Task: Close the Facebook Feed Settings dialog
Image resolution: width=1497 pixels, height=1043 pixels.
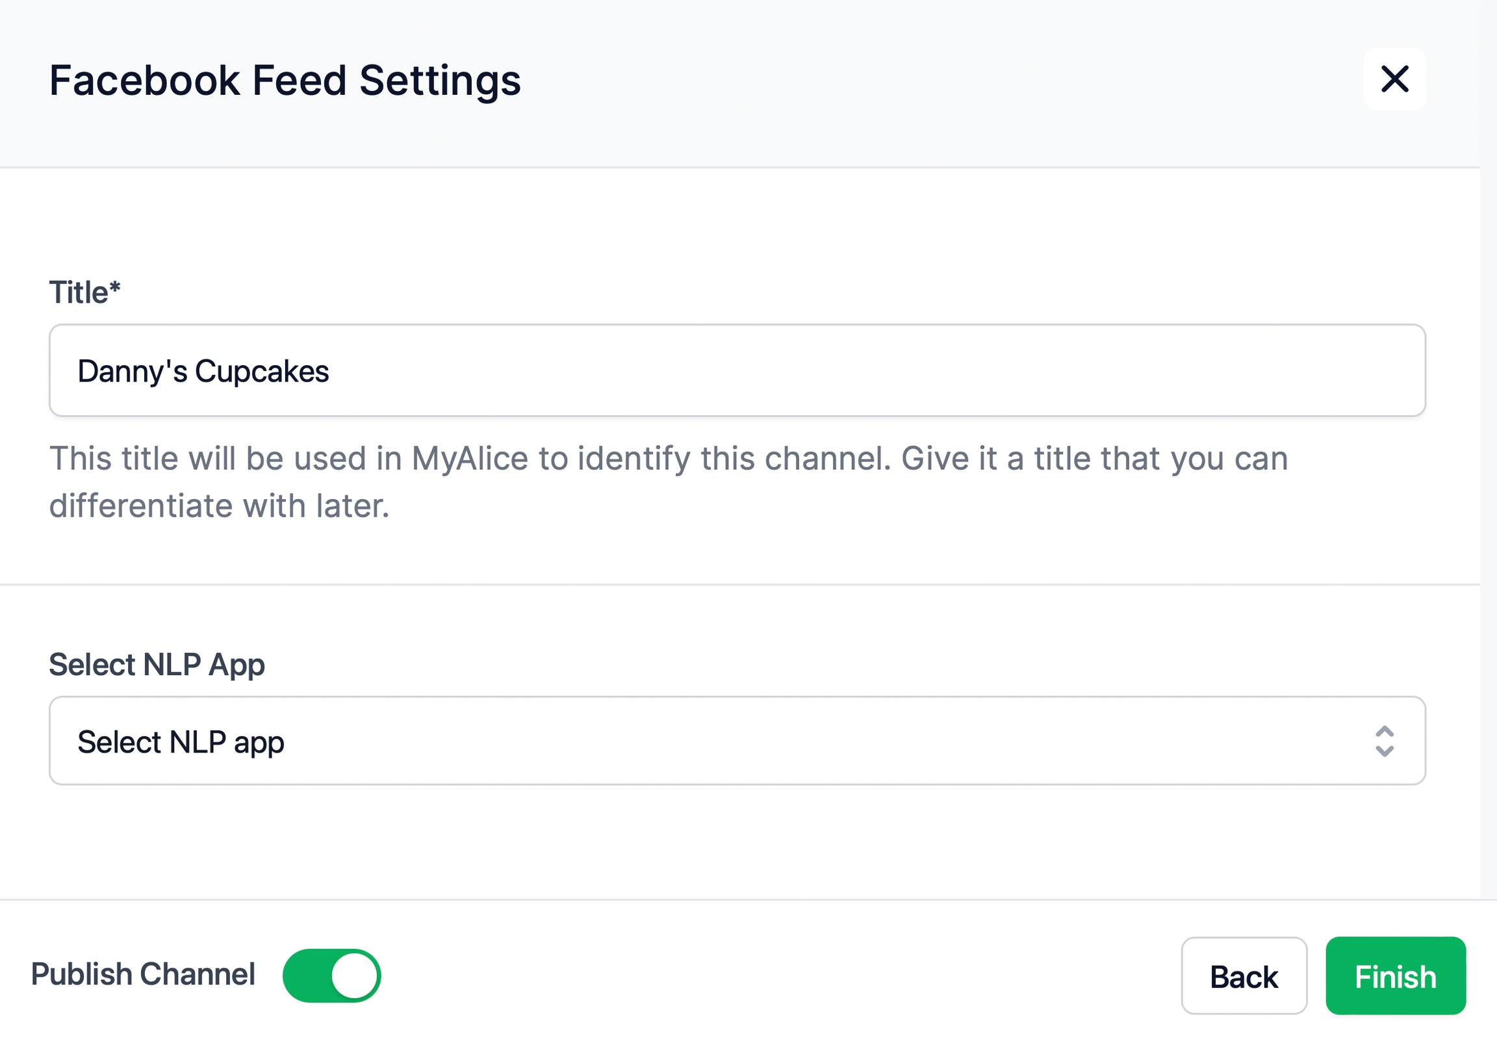Action: tap(1394, 79)
